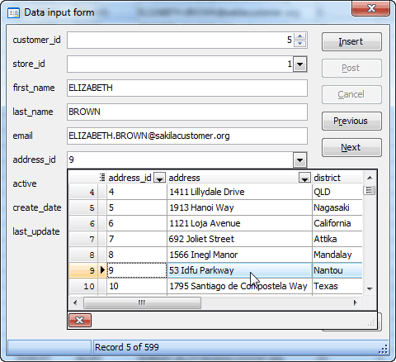This screenshot has width=396, height=362.
Task: Go to the Previous record
Action: (x=351, y=121)
